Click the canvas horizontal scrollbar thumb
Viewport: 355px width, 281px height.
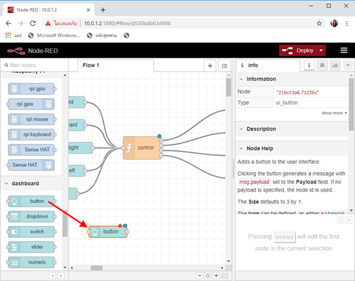(x=97, y=268)
